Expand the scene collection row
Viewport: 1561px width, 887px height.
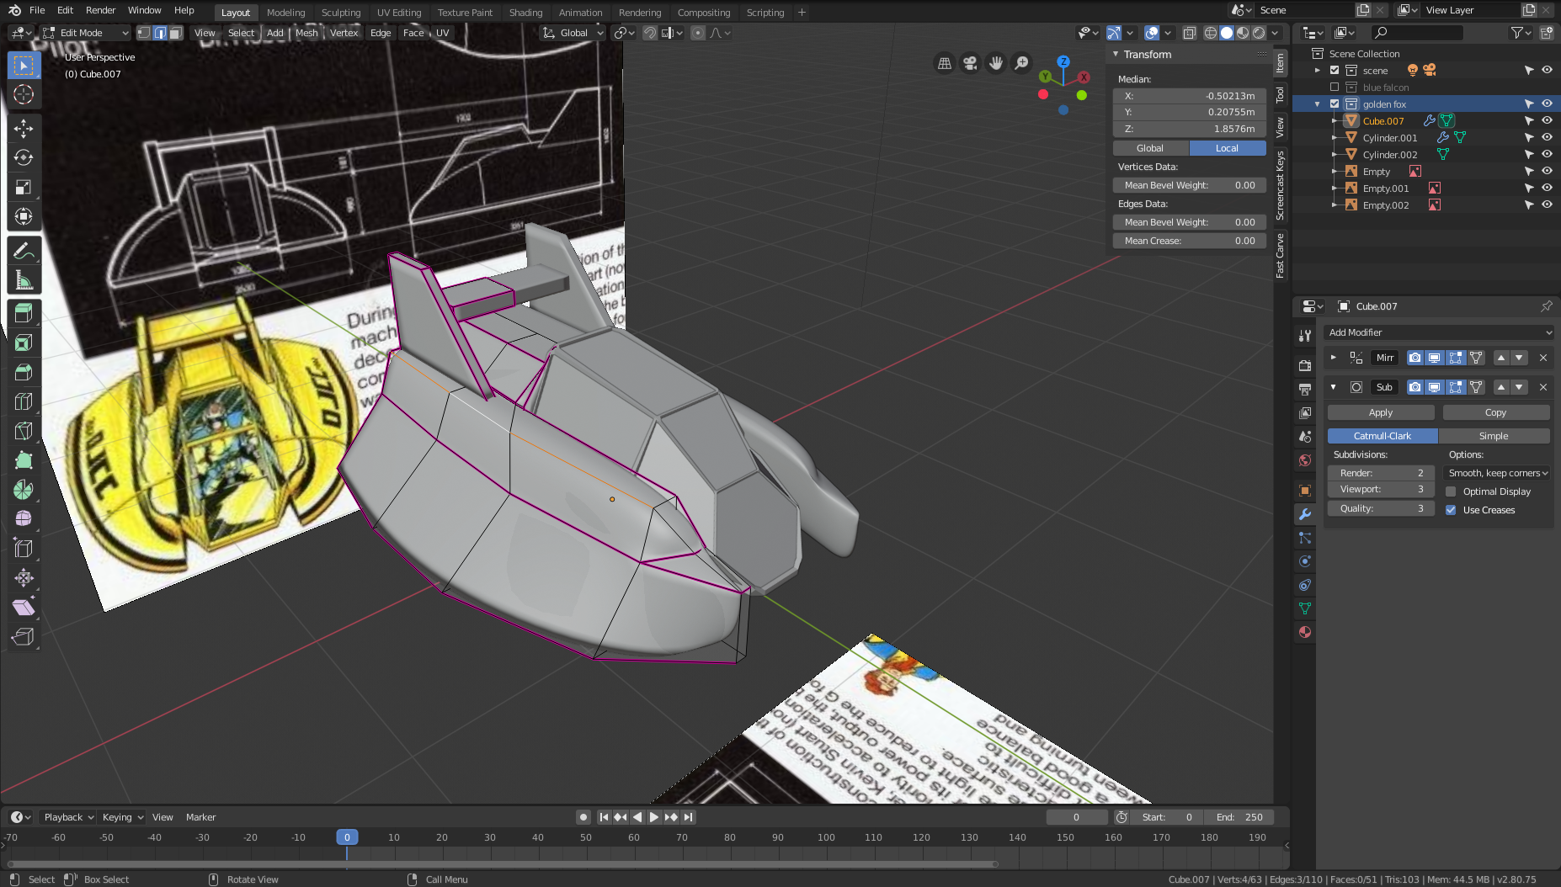(1318, 71)
